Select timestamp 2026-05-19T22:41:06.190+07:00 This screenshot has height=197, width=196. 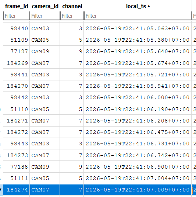(138, 109)
